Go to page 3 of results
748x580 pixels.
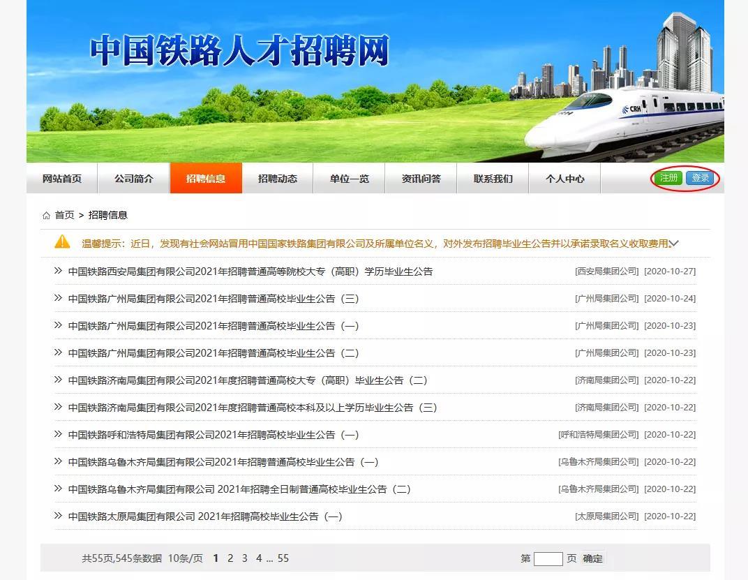(x=245, y=558)
